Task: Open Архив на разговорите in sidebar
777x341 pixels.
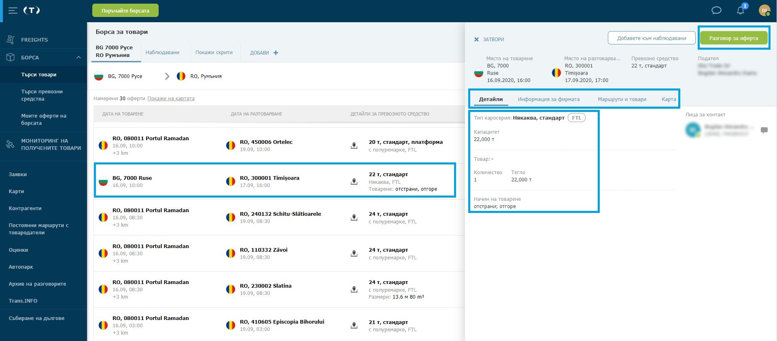Action: pos(37,284)
